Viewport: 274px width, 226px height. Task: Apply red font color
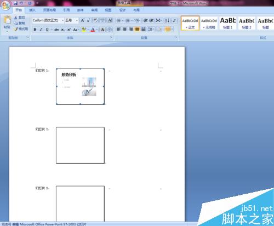tap(93, 30)
